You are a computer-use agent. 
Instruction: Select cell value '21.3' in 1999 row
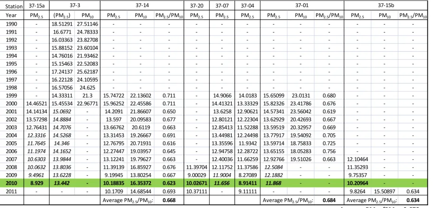88,96
